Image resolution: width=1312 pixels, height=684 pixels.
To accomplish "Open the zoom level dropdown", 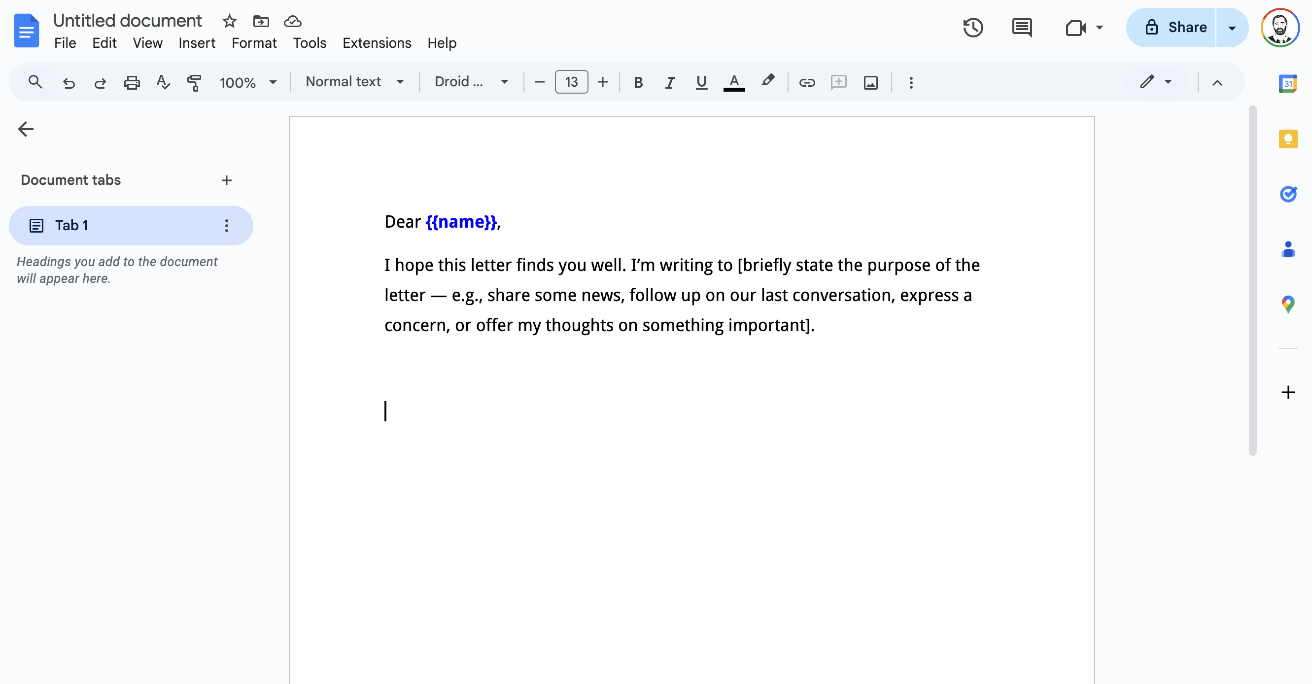I will click(247, 82).
